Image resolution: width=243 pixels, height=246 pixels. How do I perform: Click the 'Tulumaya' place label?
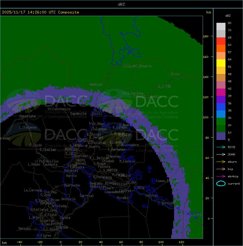pyautogui.click(x=100, y=129)
